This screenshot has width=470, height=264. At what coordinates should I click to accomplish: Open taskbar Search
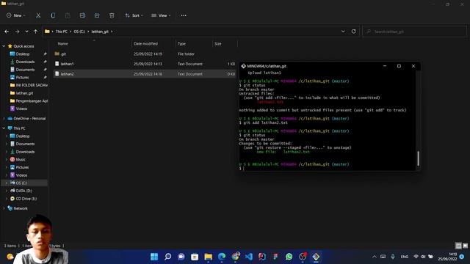click(x=168, y=257)
